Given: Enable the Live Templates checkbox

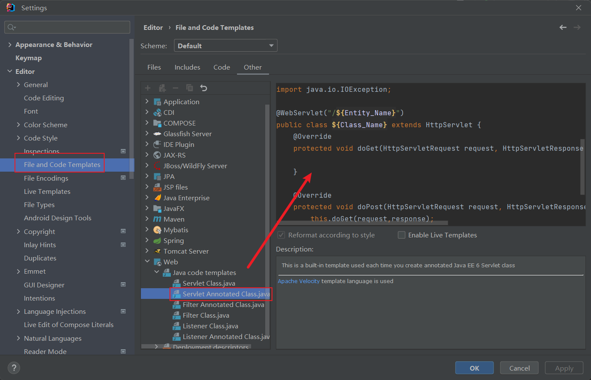Looking at the screenshot, I should pyautogui.click(x=401, y=235).
